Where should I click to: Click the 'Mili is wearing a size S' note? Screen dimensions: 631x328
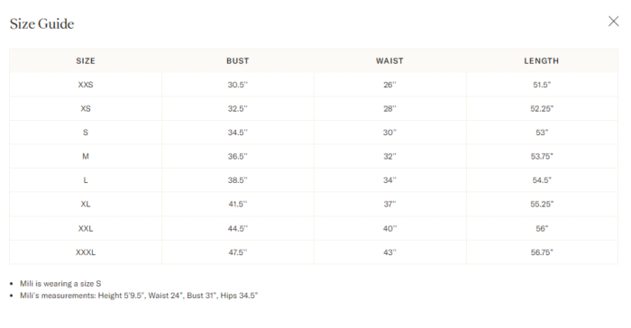pos(60,283)
